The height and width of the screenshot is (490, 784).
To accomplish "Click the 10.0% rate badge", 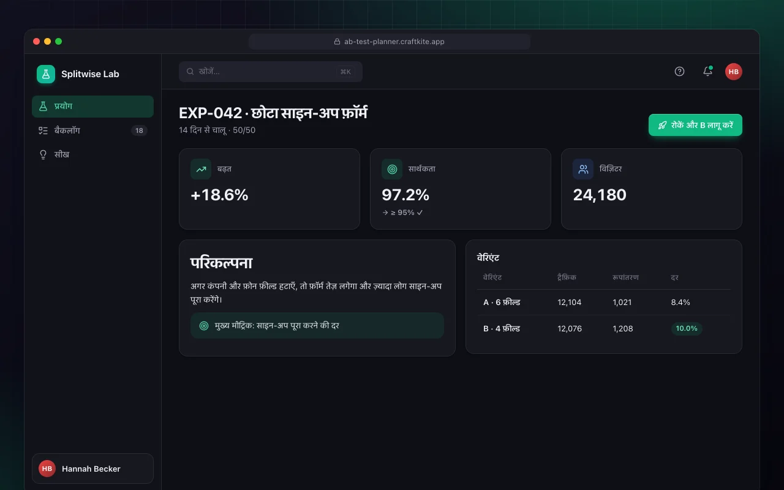I will 687,329.
